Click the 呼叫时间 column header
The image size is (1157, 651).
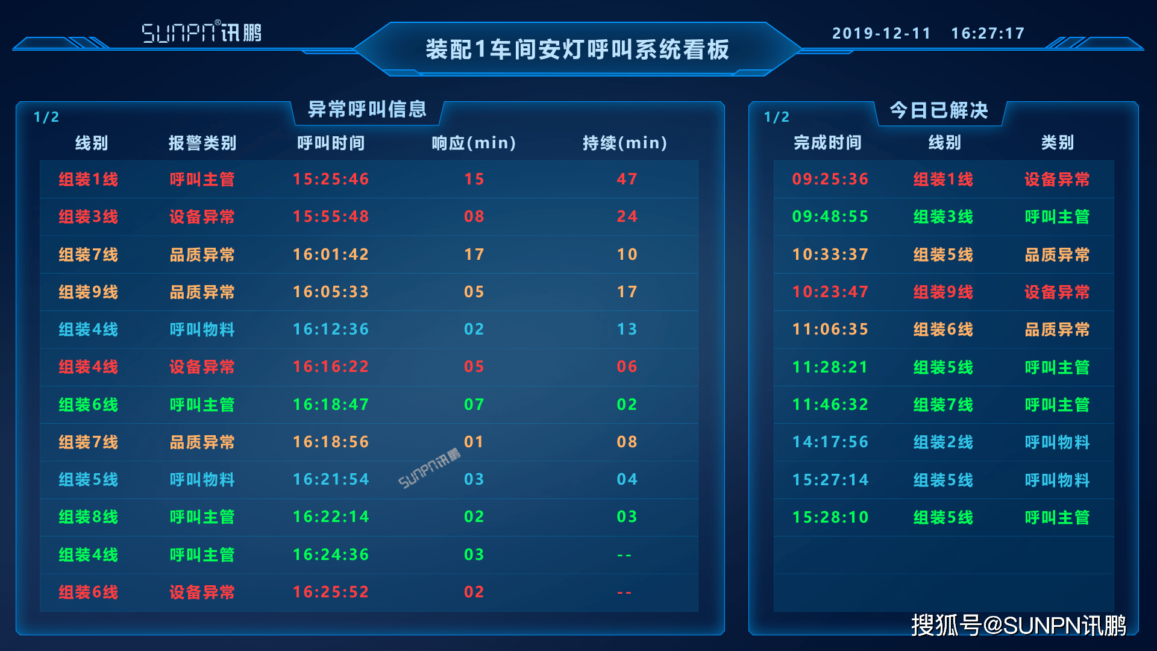coord(331,143)
